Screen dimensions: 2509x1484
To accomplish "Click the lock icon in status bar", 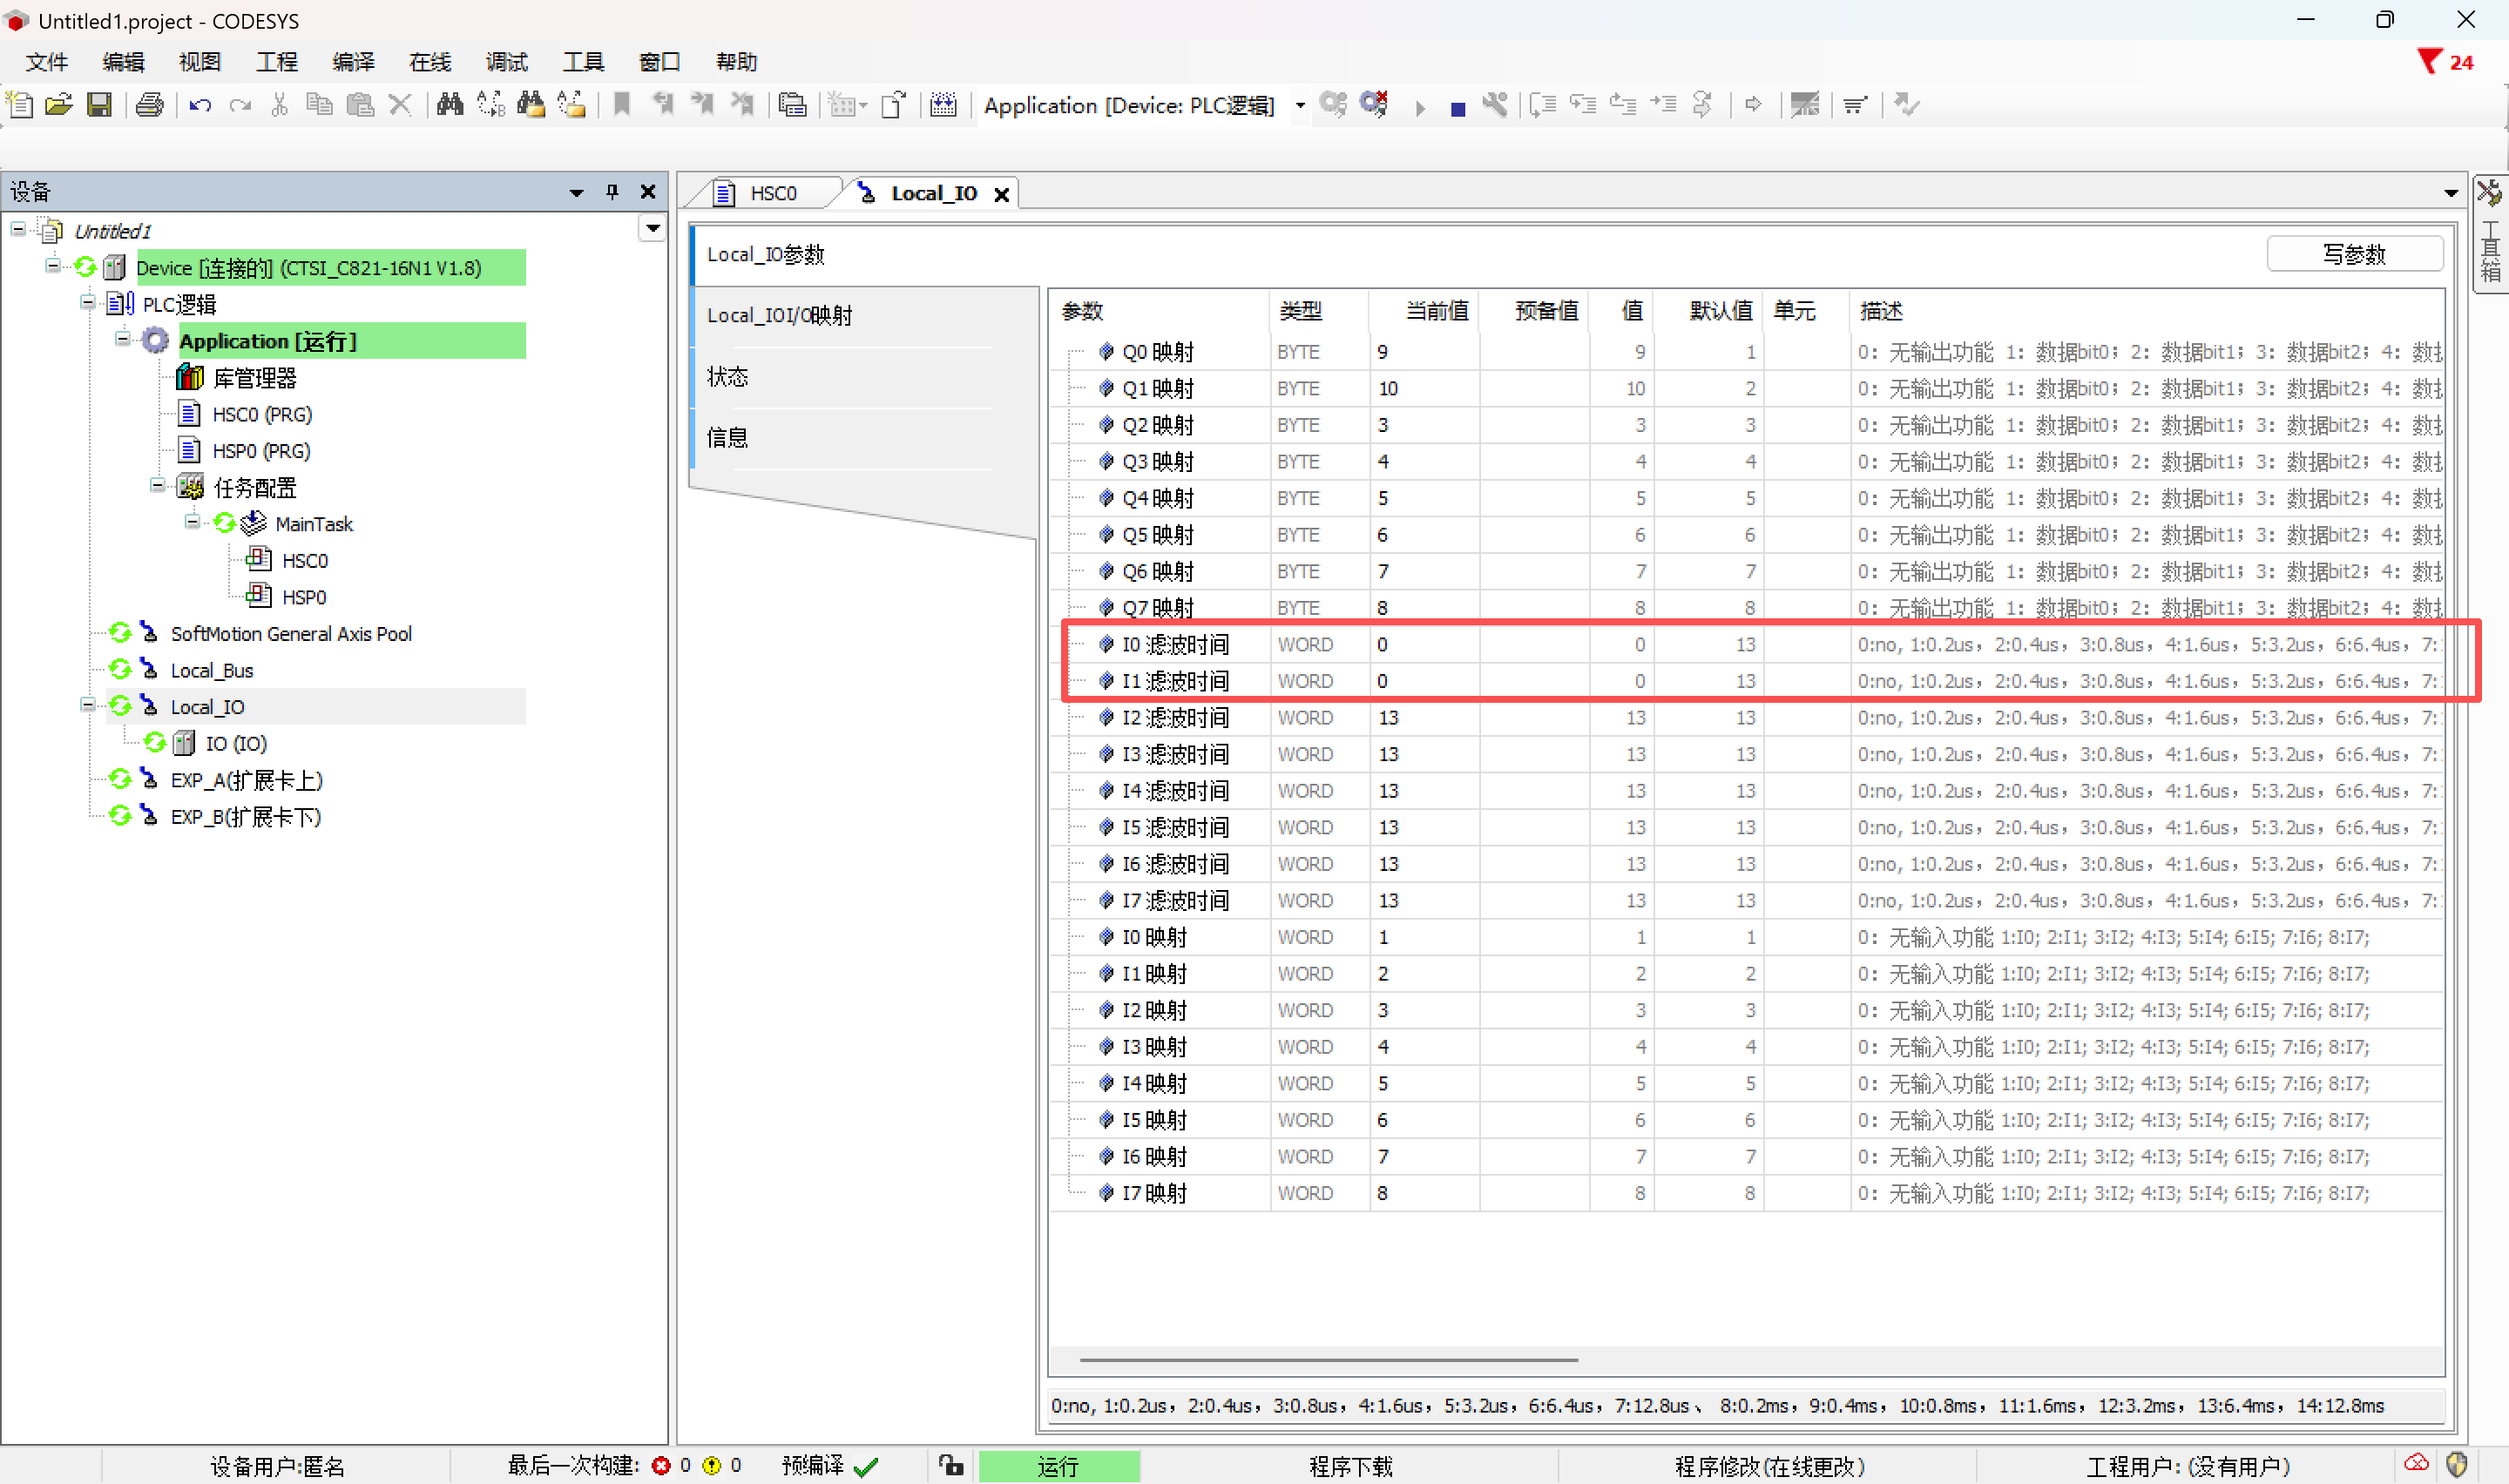I will (x=951, y=1466).
